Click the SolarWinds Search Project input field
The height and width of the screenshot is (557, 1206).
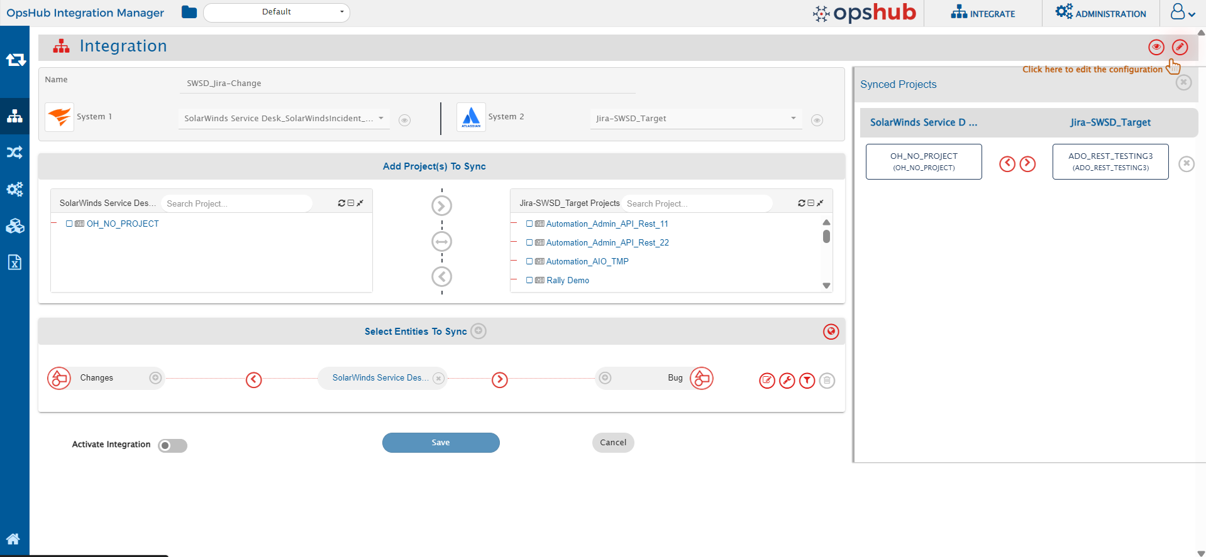click(236, 203)
